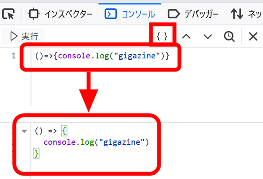The image size is (263, 179).
Task: Collapse the logged arrow function output
Action: [x=24, y=131]
